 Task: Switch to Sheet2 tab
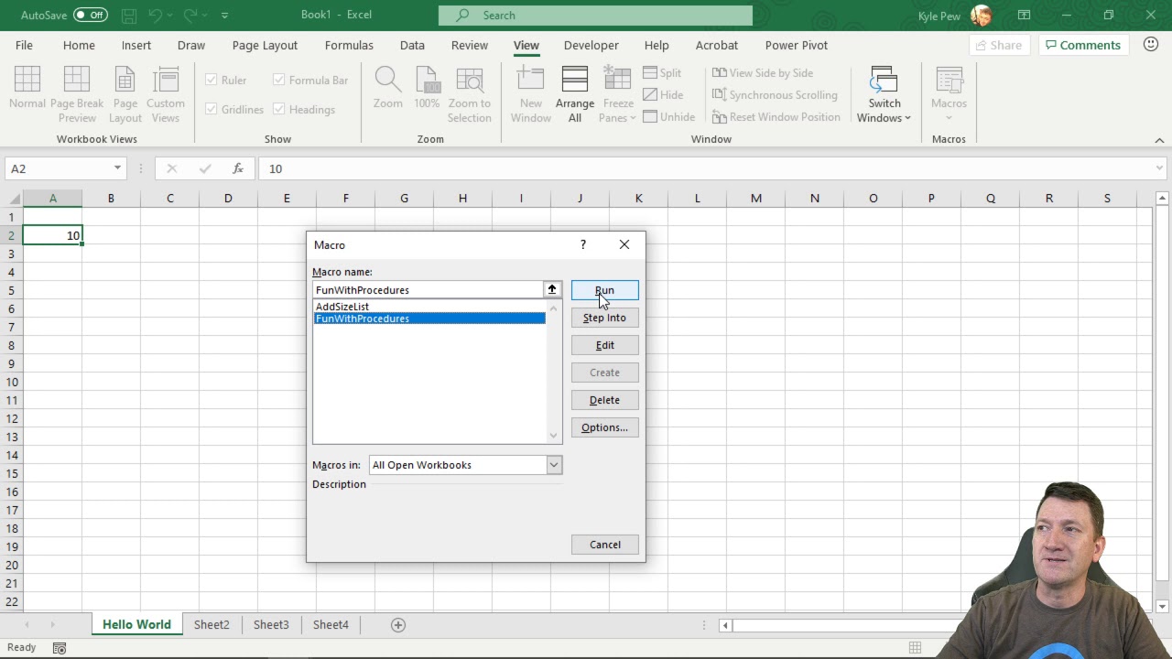[212, 624]
